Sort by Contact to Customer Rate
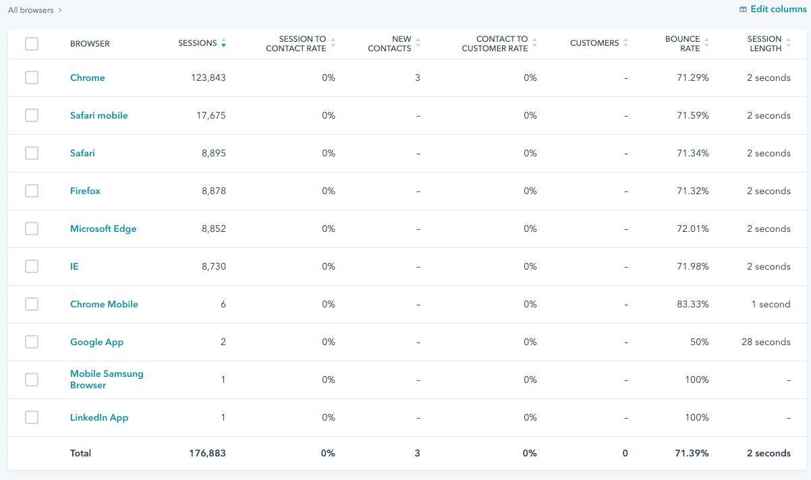This screenshot has width=811, height=480. (536, 42)
